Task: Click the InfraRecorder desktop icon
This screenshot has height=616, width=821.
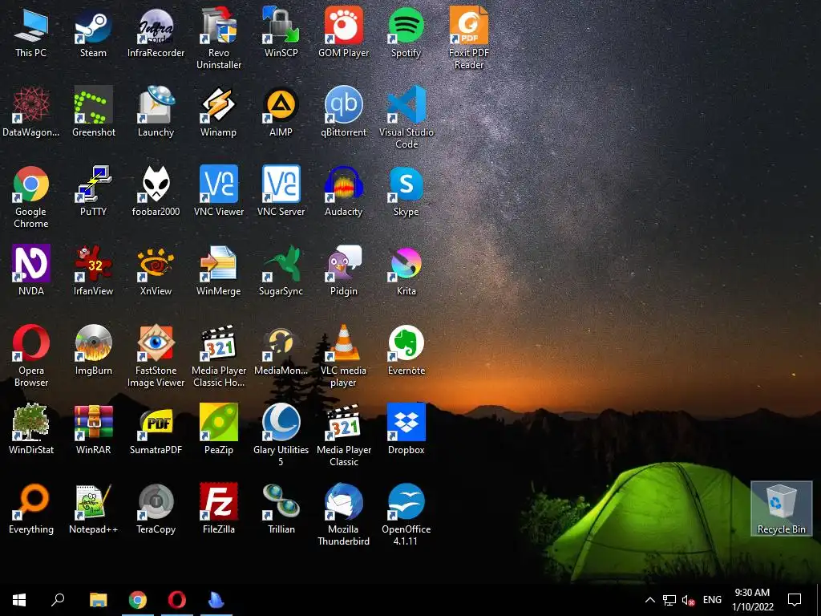Action: pyautogui.click(x=156, y=32)
